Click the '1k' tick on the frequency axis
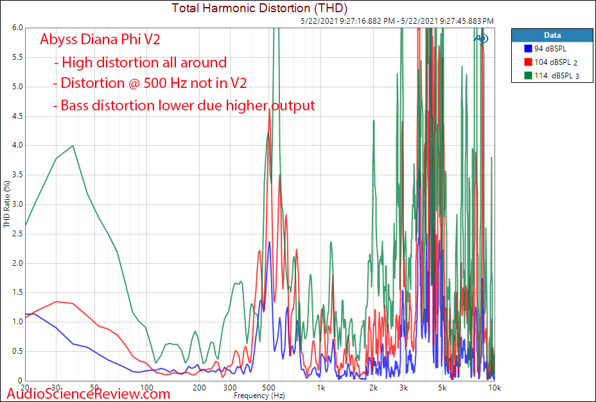596x402 pixels. click(321, 388)
